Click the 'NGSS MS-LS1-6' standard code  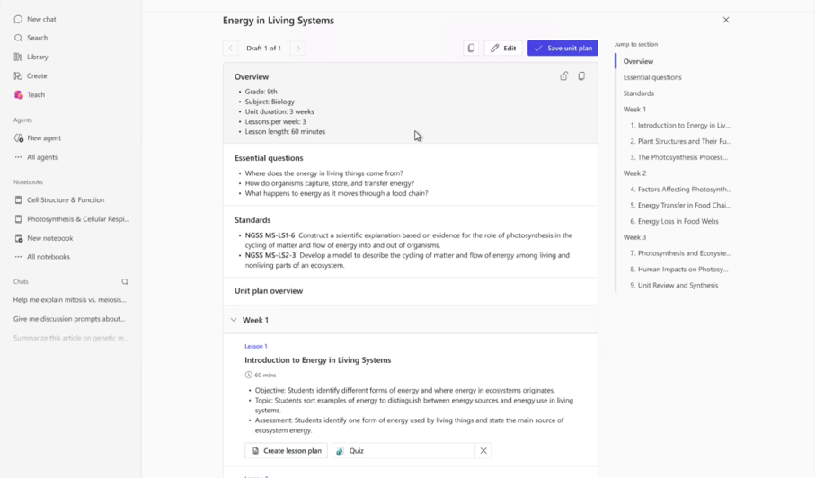[x=270, y=235]
